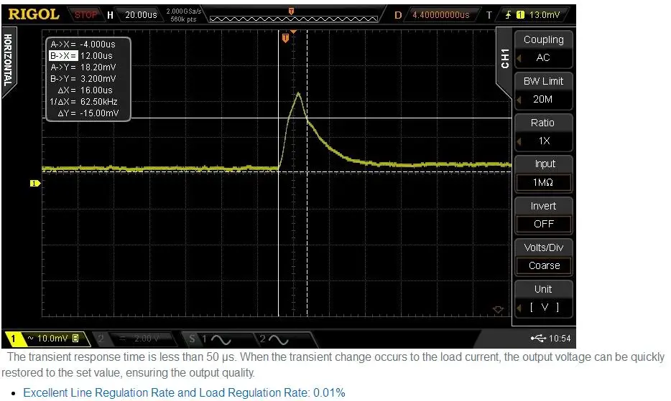This screenshot has height=401, width=671.
Task: Click the peak of the yellow waveform
Action: click(298, 93)
